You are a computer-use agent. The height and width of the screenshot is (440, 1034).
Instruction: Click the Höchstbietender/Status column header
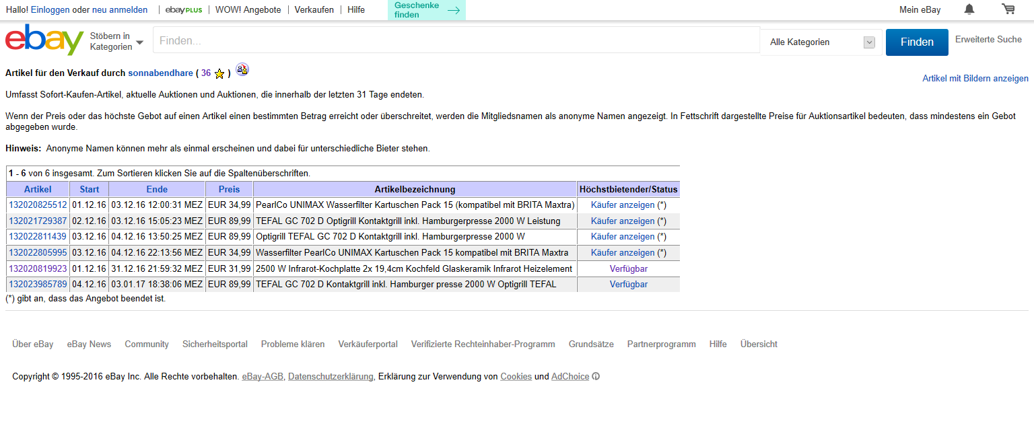tap(629, 189)
